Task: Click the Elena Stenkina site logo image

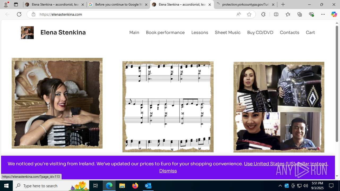Action: tap(27, 33)
